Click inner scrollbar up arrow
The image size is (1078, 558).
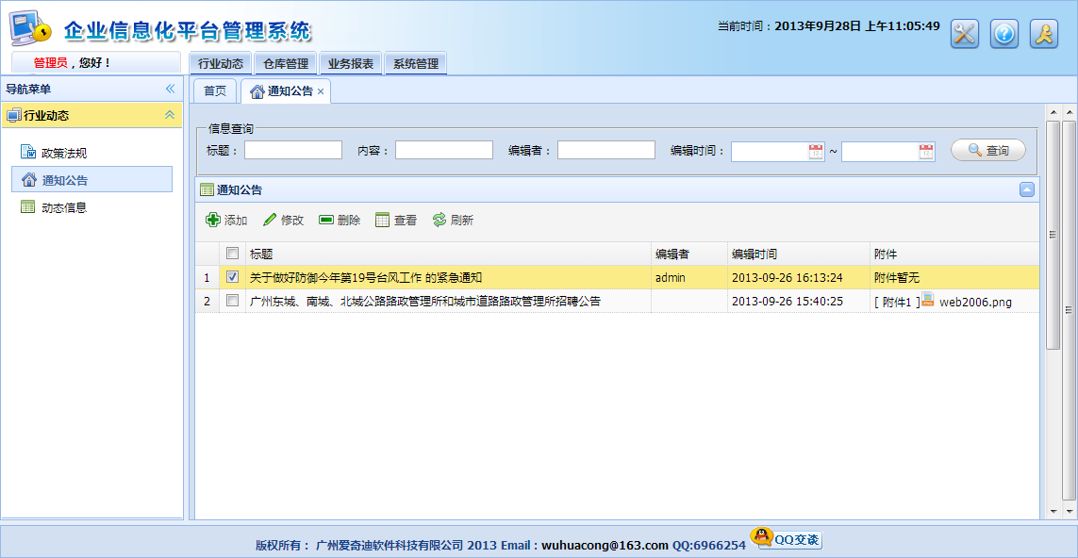point(1053,111)
